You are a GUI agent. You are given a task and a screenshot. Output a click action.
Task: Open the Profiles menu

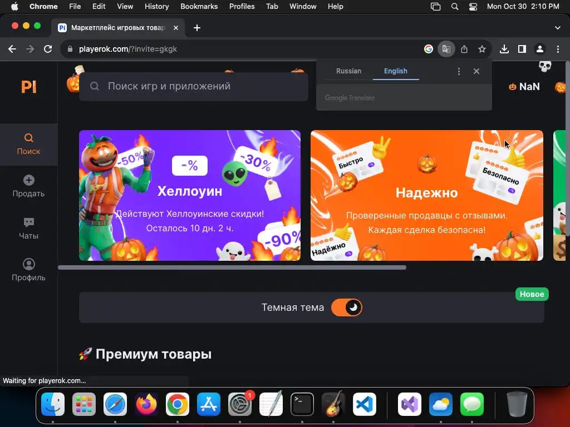242,7
